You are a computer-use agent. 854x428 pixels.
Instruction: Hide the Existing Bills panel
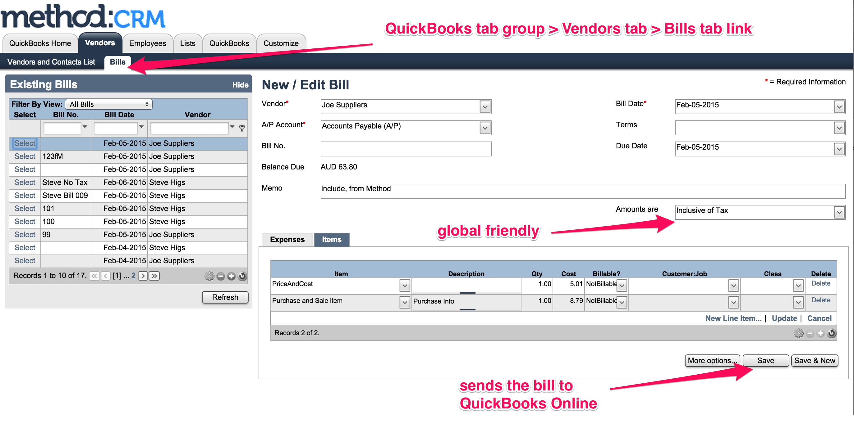[240, 85]
